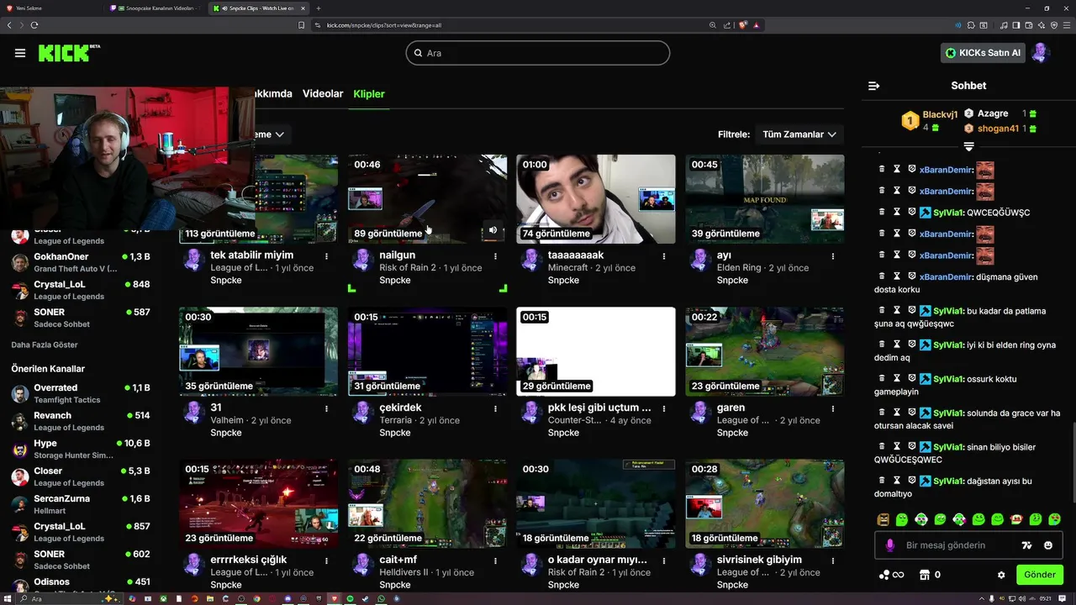Play the cait+mf Helldivers clip thumbnail
The width and height of the screenshot is (1076, 605).
pyautogui.click(x=427, y=503)
